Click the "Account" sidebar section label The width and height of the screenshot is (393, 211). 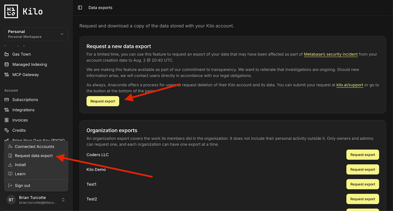tap(11, 91)
